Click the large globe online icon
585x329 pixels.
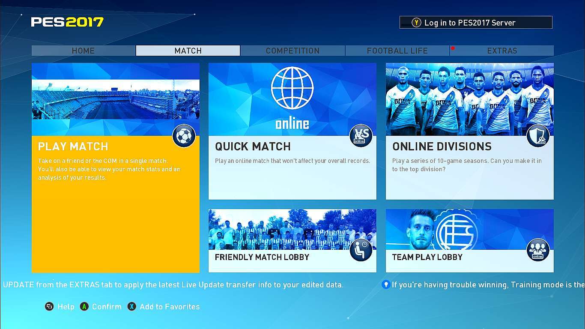[292, 88]
